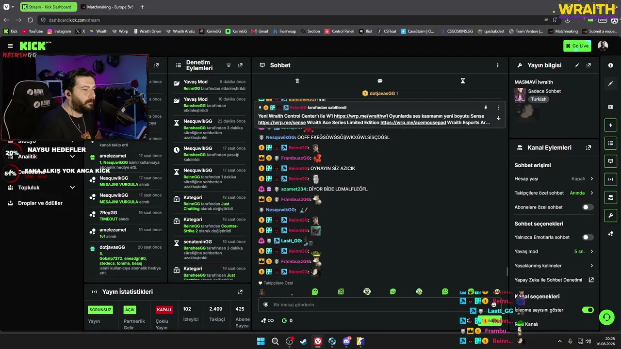The image size is (621, 349).
Task: Click the SORUNSUZ stream status badge
Action: (x=100, y=310)
